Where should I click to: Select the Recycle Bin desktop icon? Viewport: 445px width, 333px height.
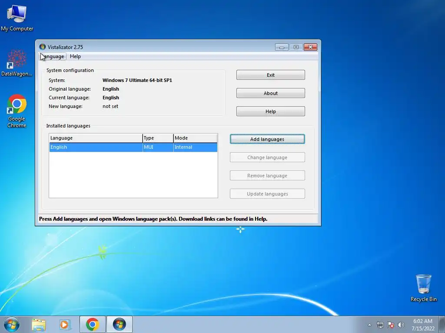pyautogui.click(x=423, y=288)
